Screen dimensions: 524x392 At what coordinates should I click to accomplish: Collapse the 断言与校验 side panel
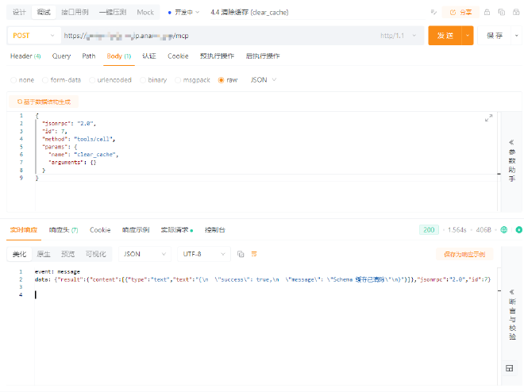tap(511, 291)
